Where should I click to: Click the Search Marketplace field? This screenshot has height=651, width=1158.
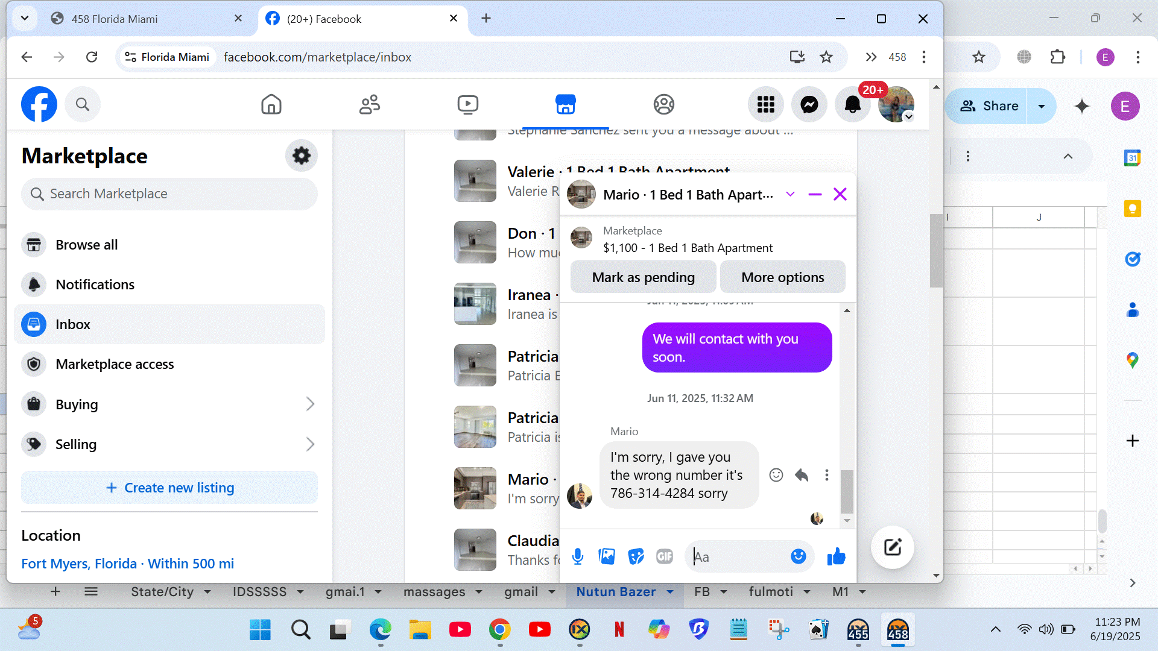pos(169,194)
